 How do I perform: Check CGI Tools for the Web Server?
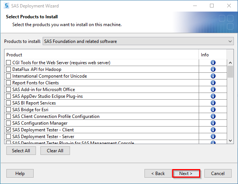coord(8,63)
